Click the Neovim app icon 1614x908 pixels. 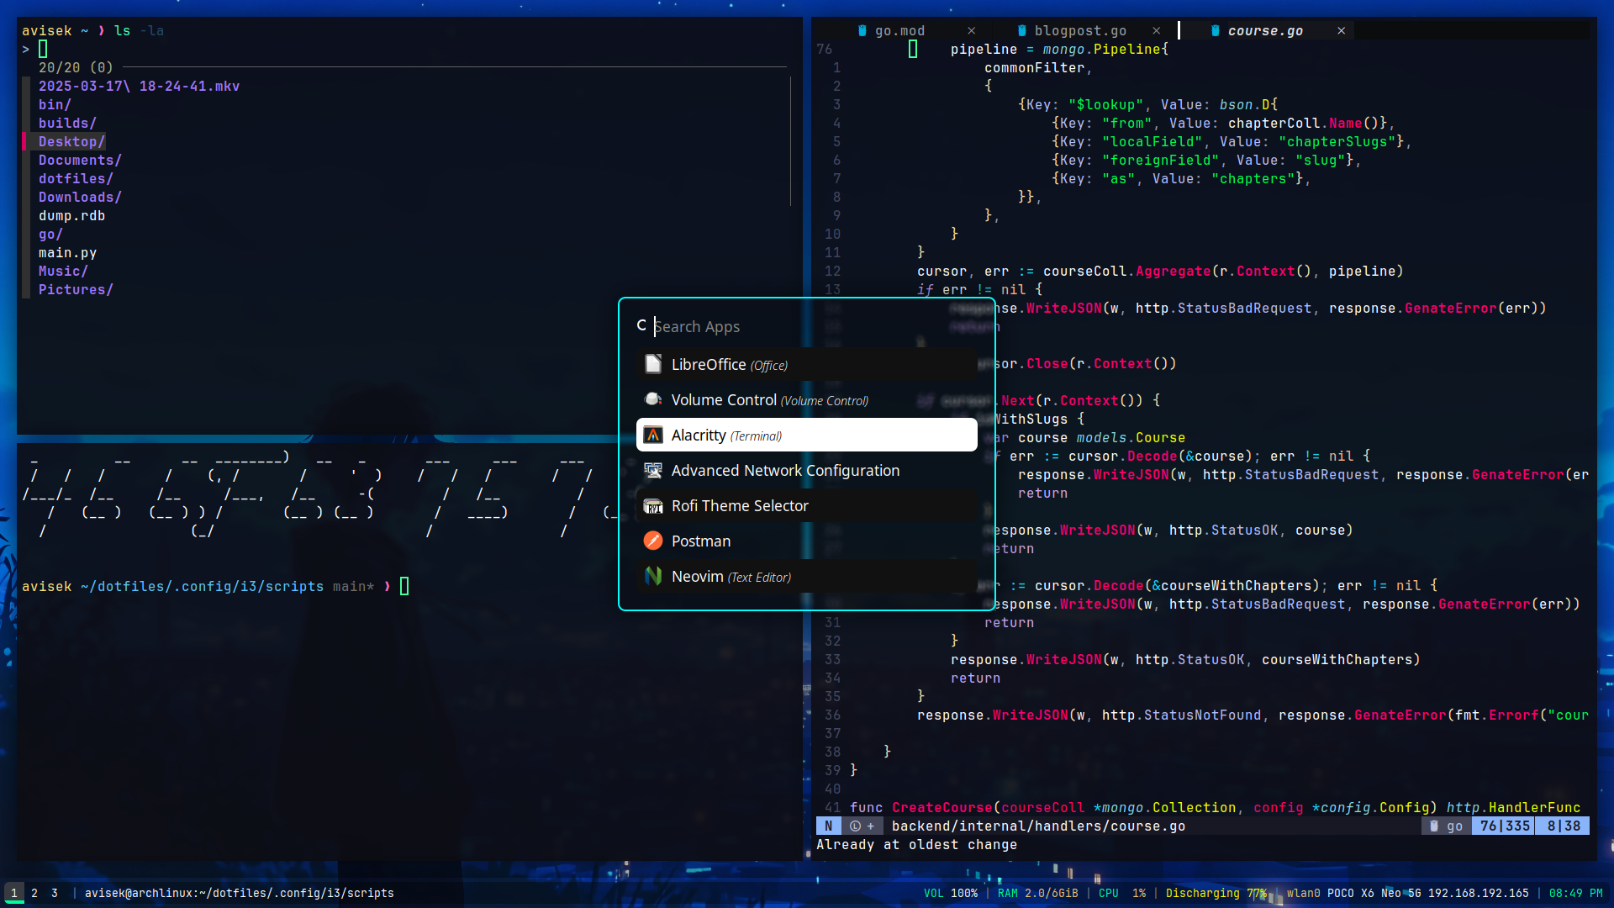point(653,576)
